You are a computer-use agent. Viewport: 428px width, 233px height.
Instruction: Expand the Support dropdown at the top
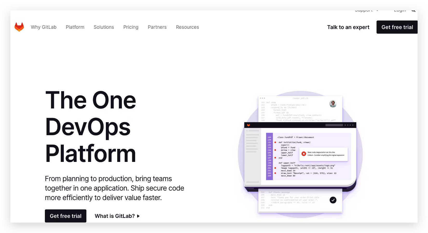point(366,11)
